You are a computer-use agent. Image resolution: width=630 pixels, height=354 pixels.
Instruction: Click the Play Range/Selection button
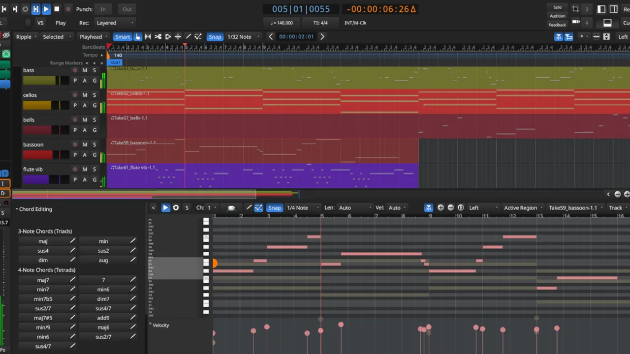click(35, 9)
